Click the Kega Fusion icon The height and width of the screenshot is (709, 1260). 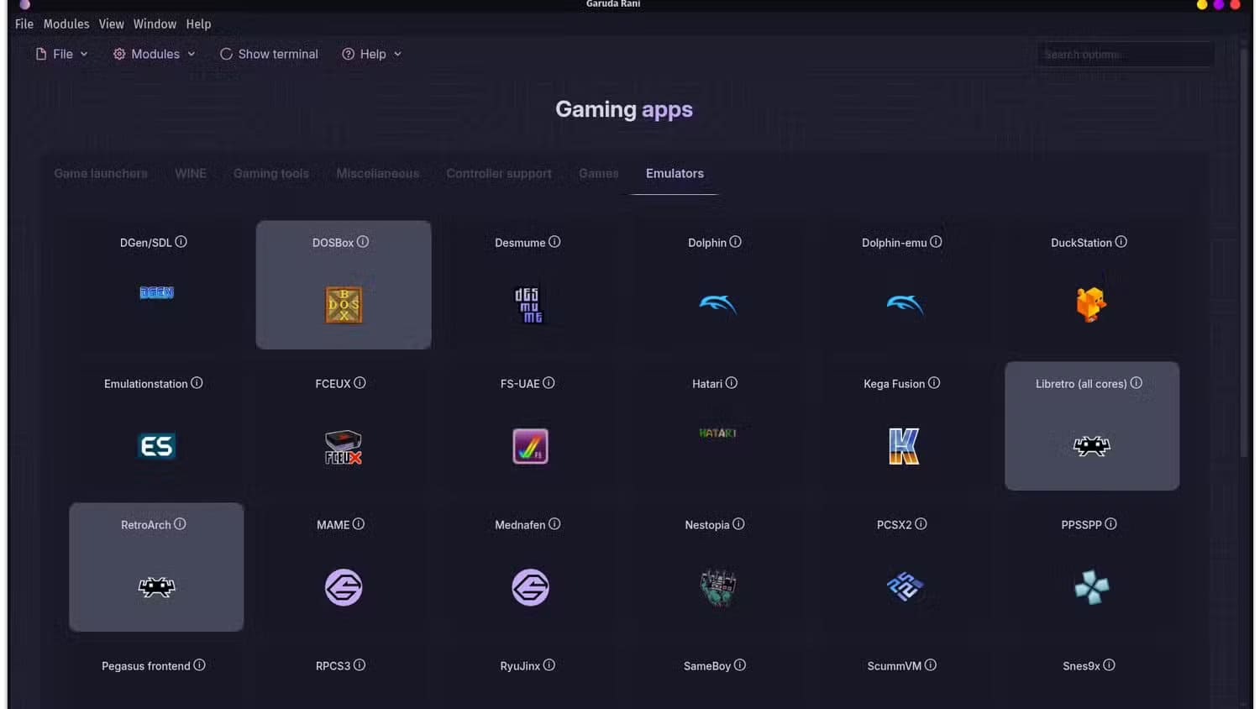904,446
